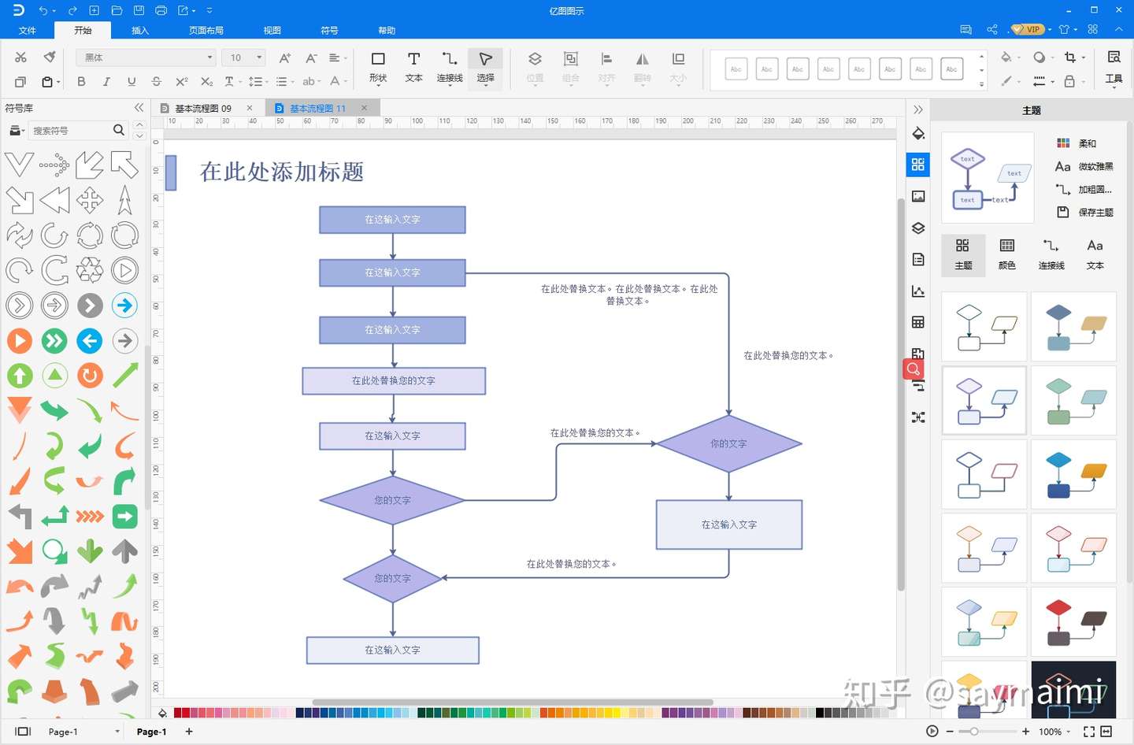
Task: Toggle Superscript formatting
Action: tap(181, 81)
